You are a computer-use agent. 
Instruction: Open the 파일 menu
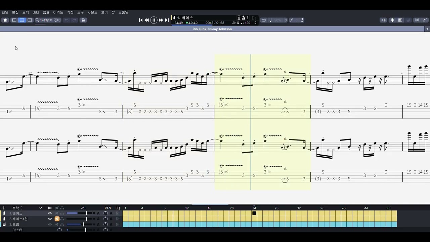(x=5, y=12)
